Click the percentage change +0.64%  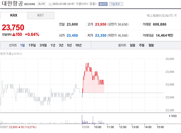32,34
